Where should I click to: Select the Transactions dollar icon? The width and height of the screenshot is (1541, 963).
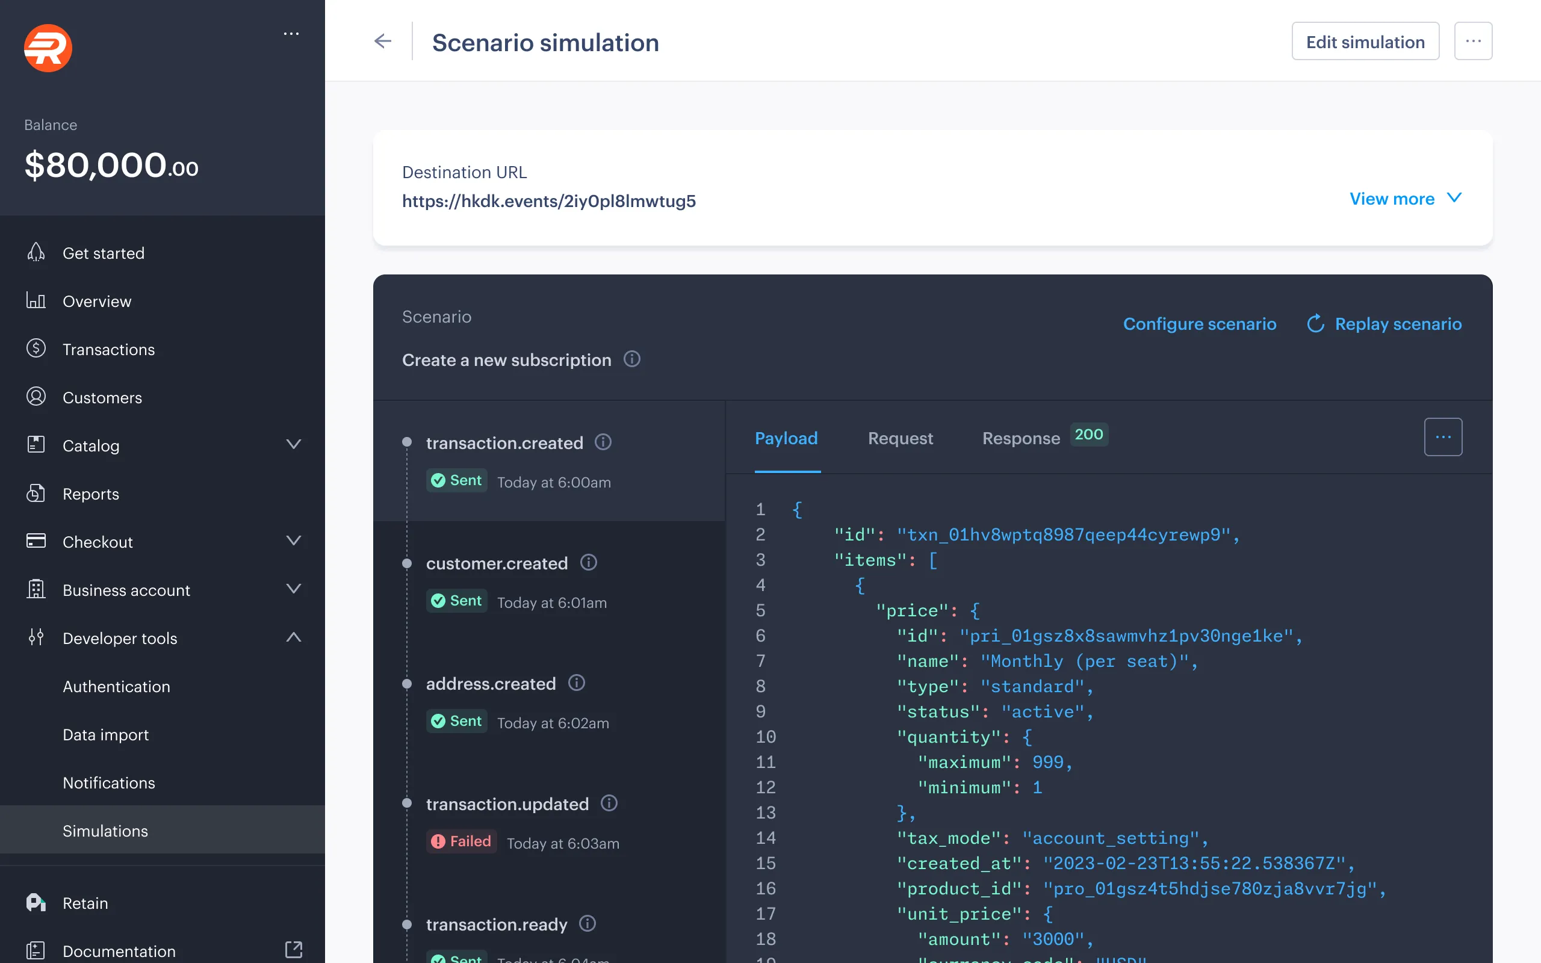pyautogui.click(x=36, y=348)
